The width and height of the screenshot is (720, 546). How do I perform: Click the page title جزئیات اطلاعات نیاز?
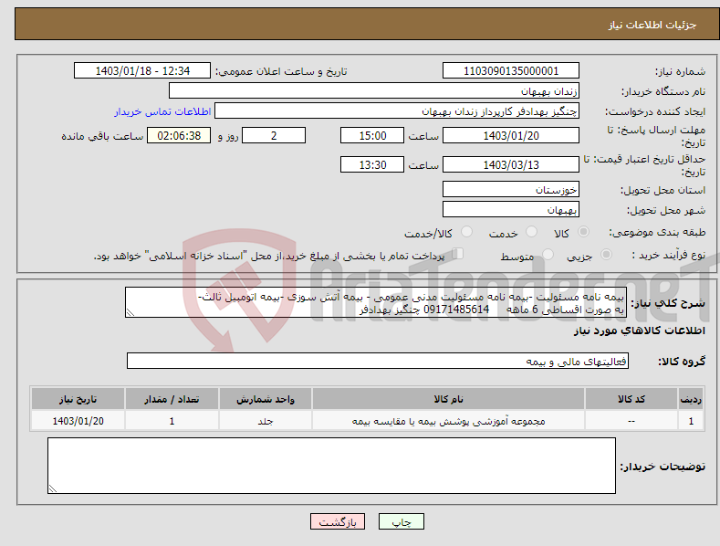652,25
